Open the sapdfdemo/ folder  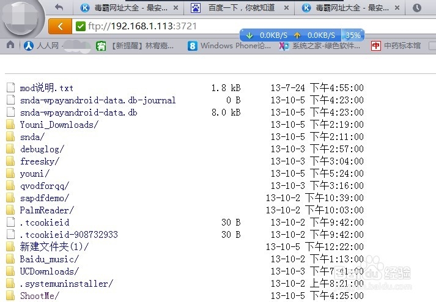tap(45, 198)
